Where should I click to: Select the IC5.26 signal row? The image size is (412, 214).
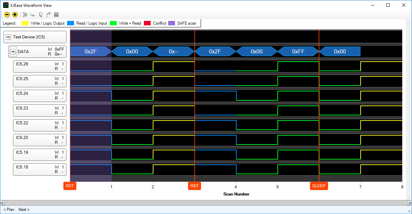coord(39,66)
